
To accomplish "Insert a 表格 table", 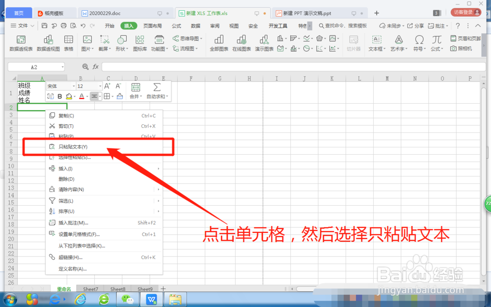I will (x=69, y=43).
